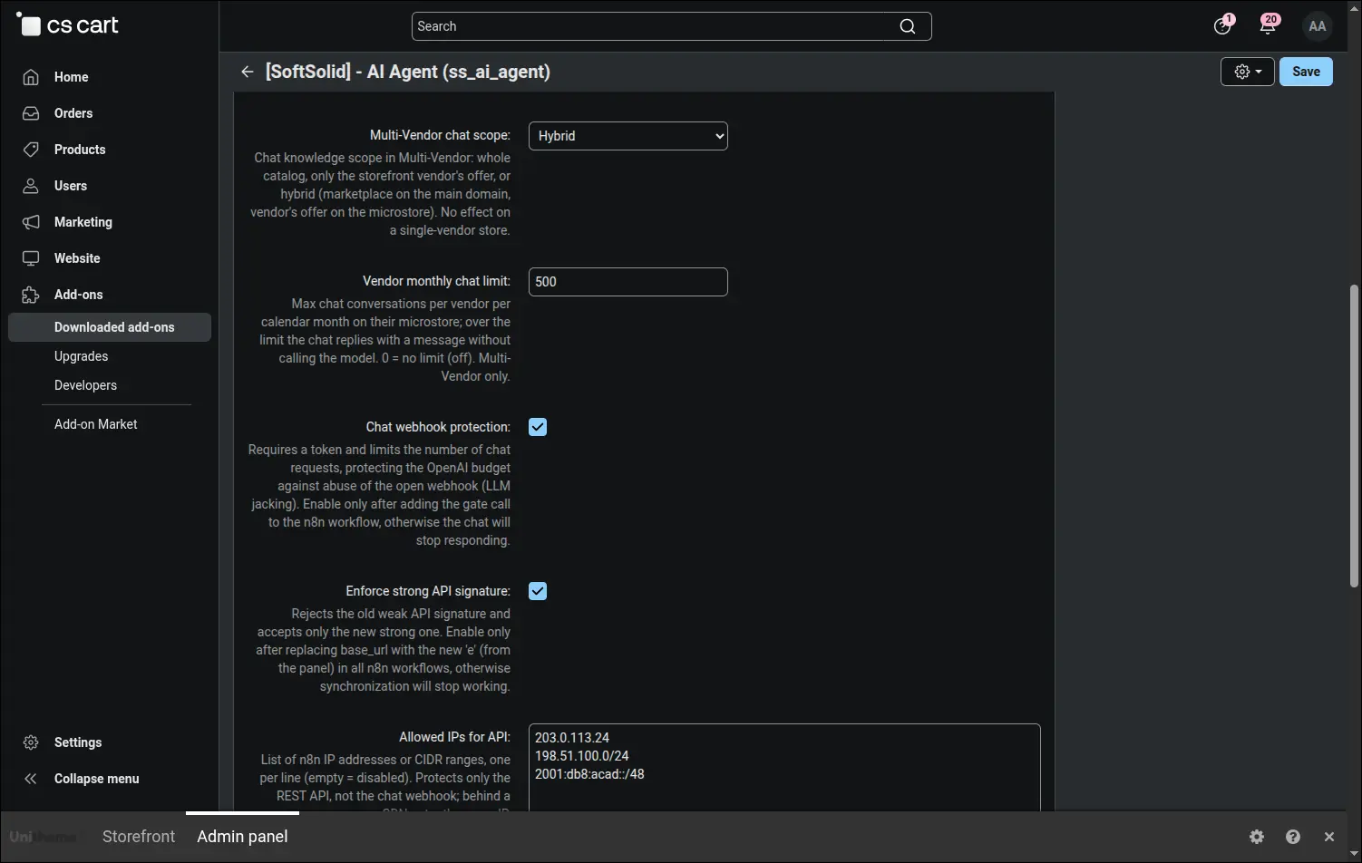1362x863 pixels.
Task: Click the Home house icon
Action: tap(31, 77)
